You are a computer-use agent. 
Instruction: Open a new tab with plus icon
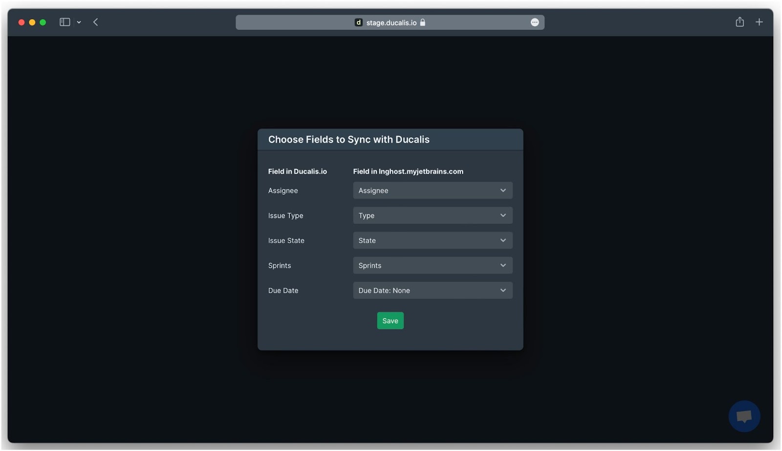pos(759,22)
